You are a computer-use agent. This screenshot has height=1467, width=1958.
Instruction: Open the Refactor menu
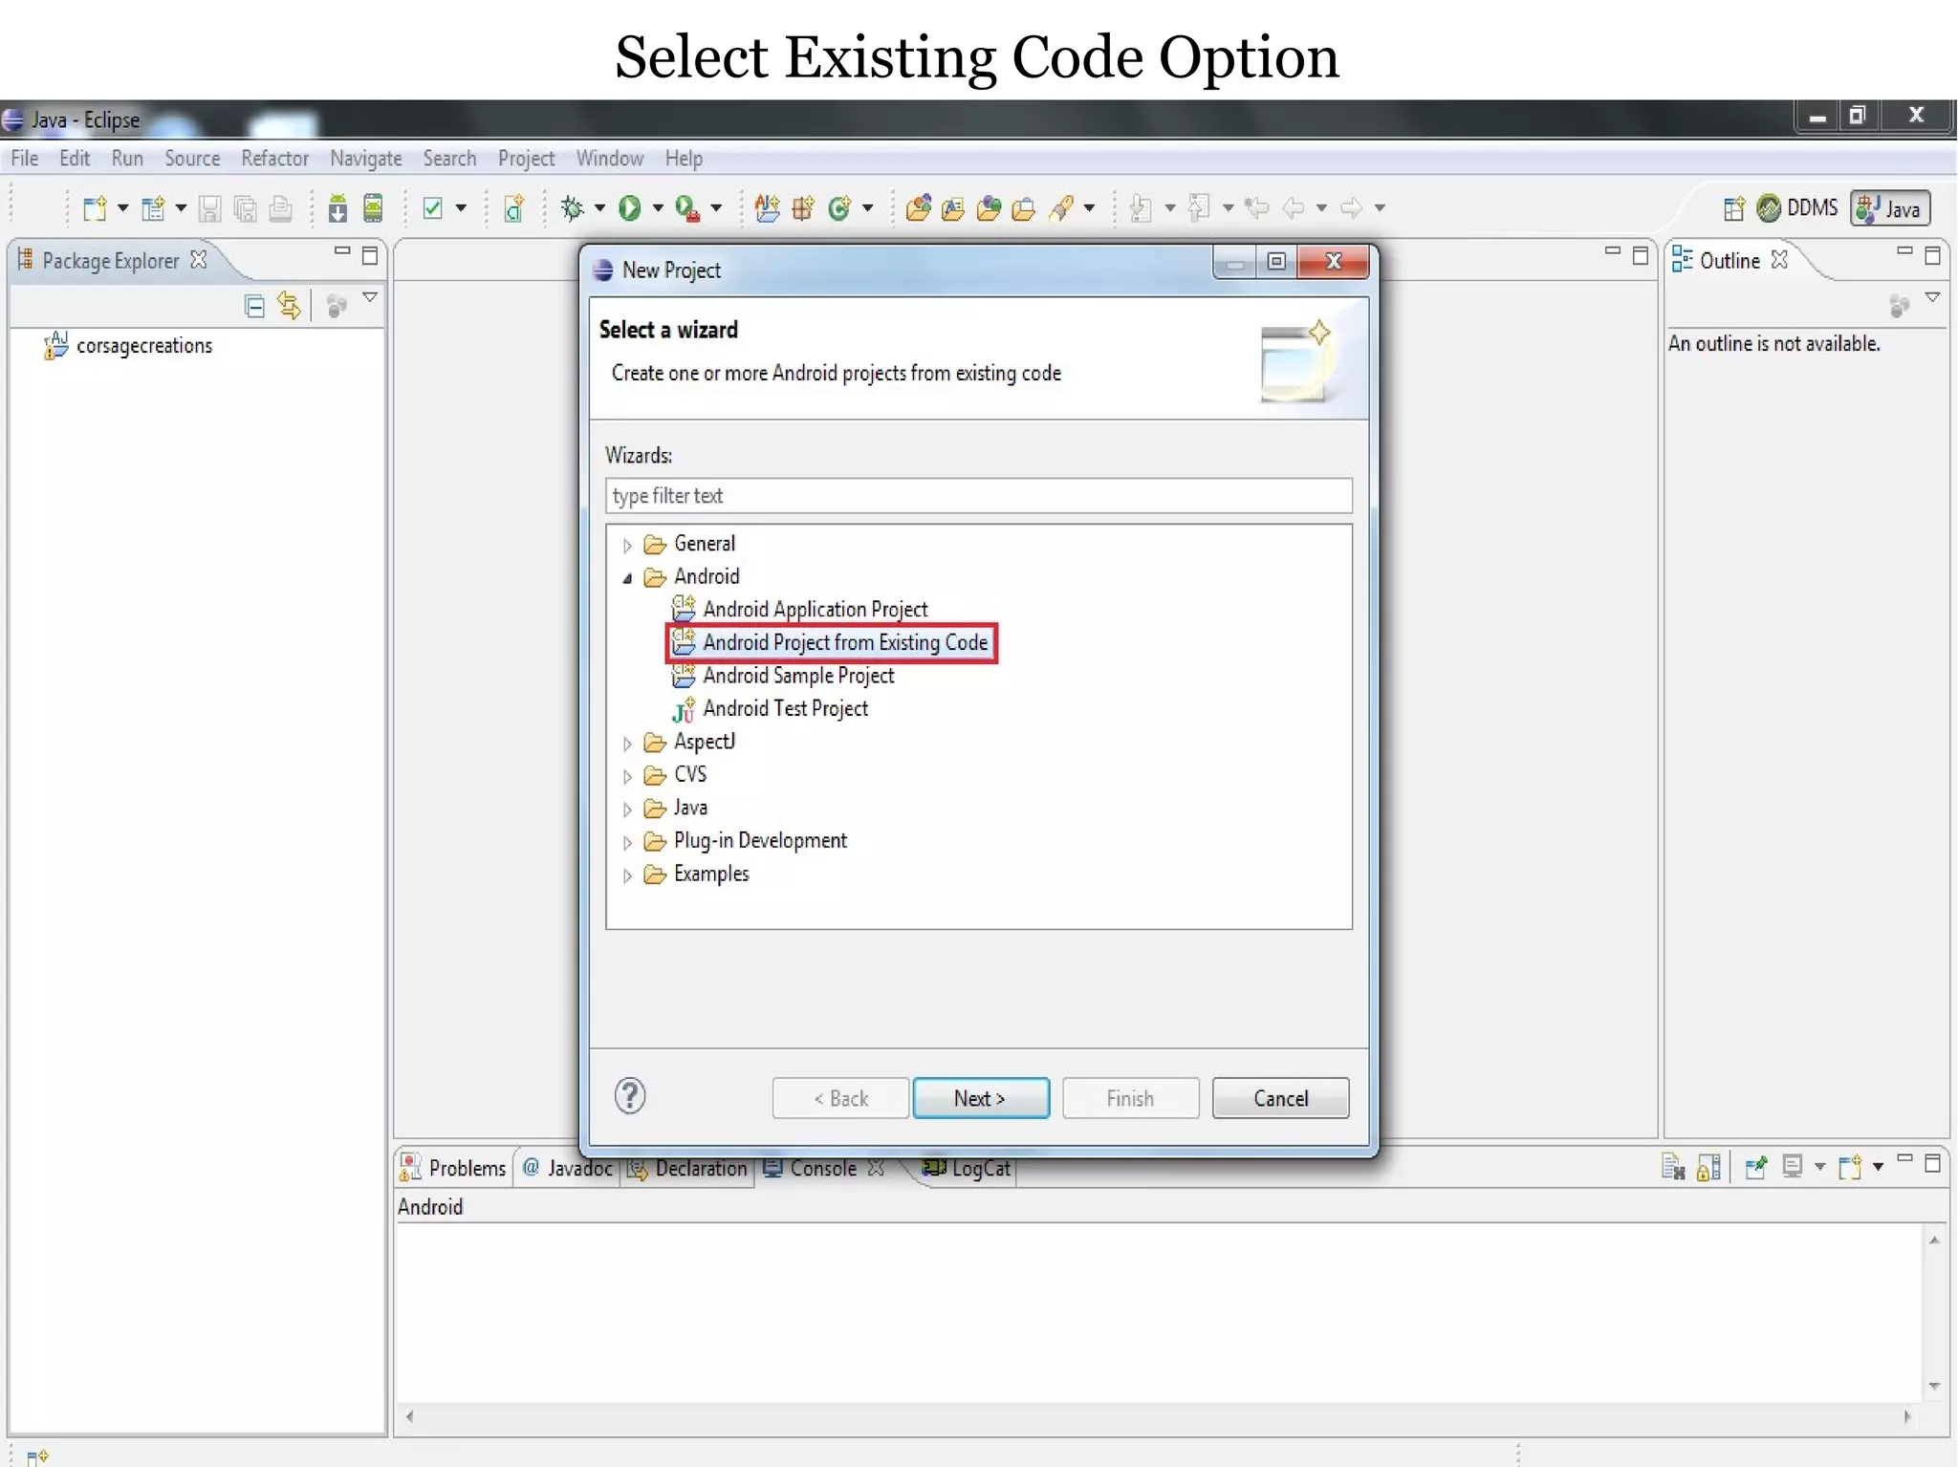coord(274,159)
